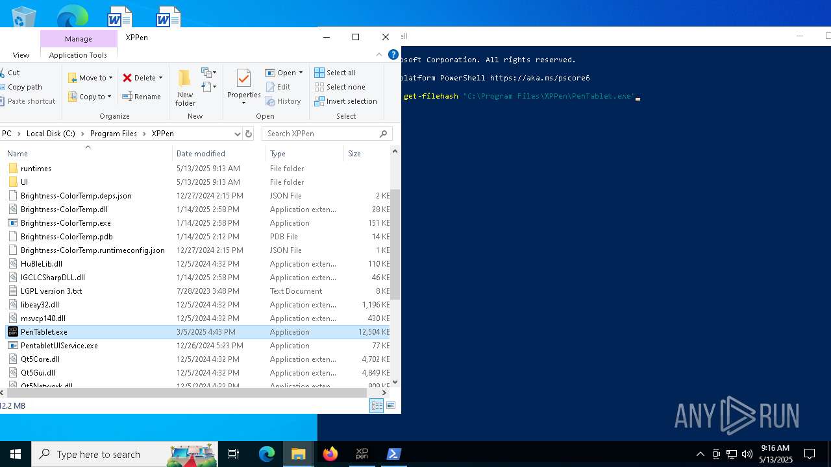
Task: Select LGPL version 3.txt file
Action: 51,291
